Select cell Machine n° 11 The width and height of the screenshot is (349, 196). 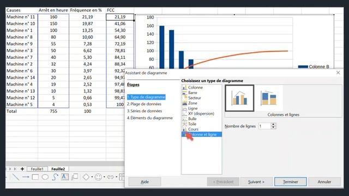[x=22, y=17]
